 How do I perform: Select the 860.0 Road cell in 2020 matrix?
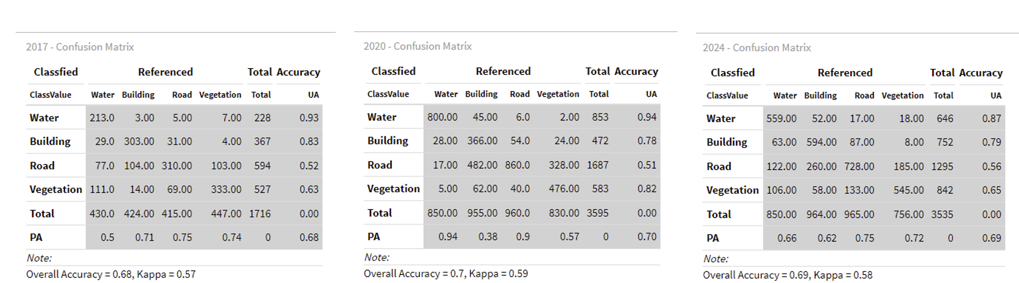(517, 165)
